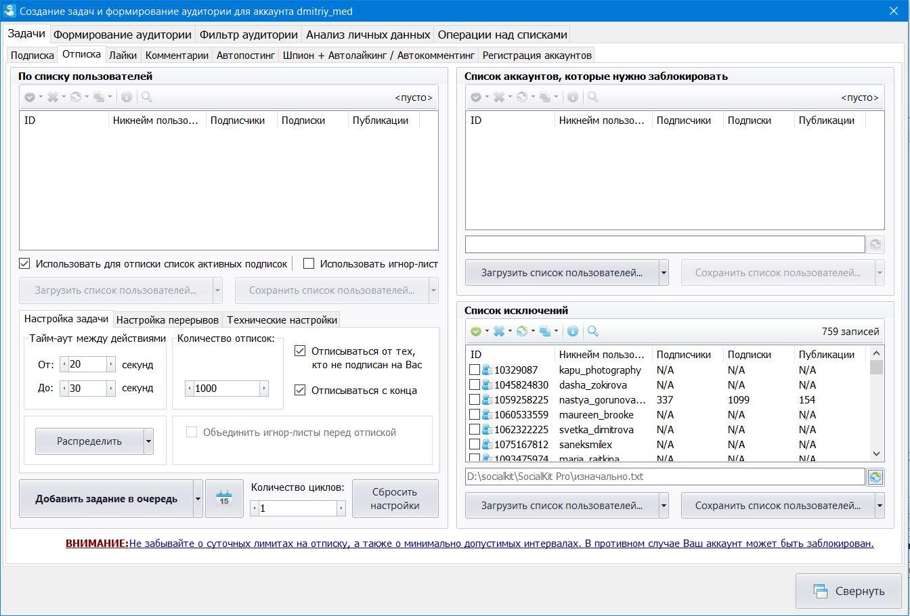Screen dimensions: 910x616
Task: Expand dropdown next to exclusions checkmark icon
Action: pyautogui.click(x=487, y=331)
